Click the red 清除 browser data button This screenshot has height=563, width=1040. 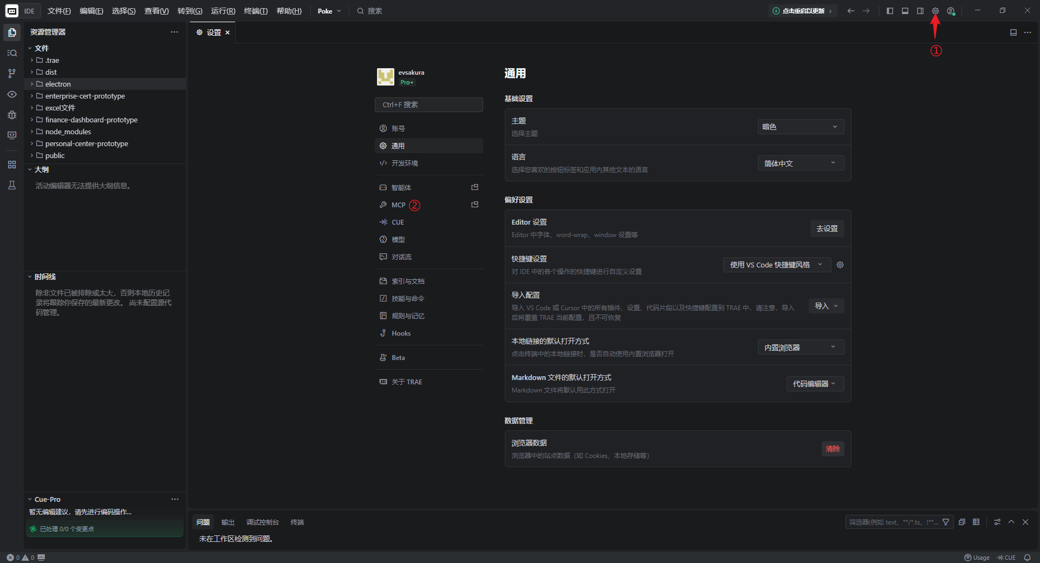tap(833, 449)
